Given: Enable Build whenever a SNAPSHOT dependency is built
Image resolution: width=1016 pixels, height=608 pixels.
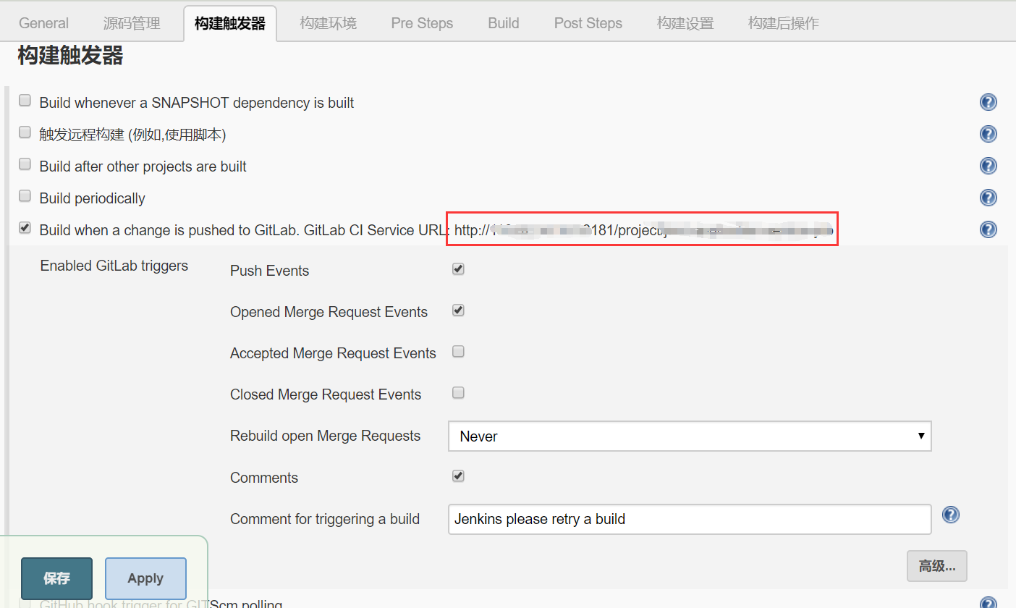Looking at the screenshot, I should [25, 101].
